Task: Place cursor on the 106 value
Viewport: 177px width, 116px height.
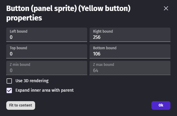Action: coord(97,54)
